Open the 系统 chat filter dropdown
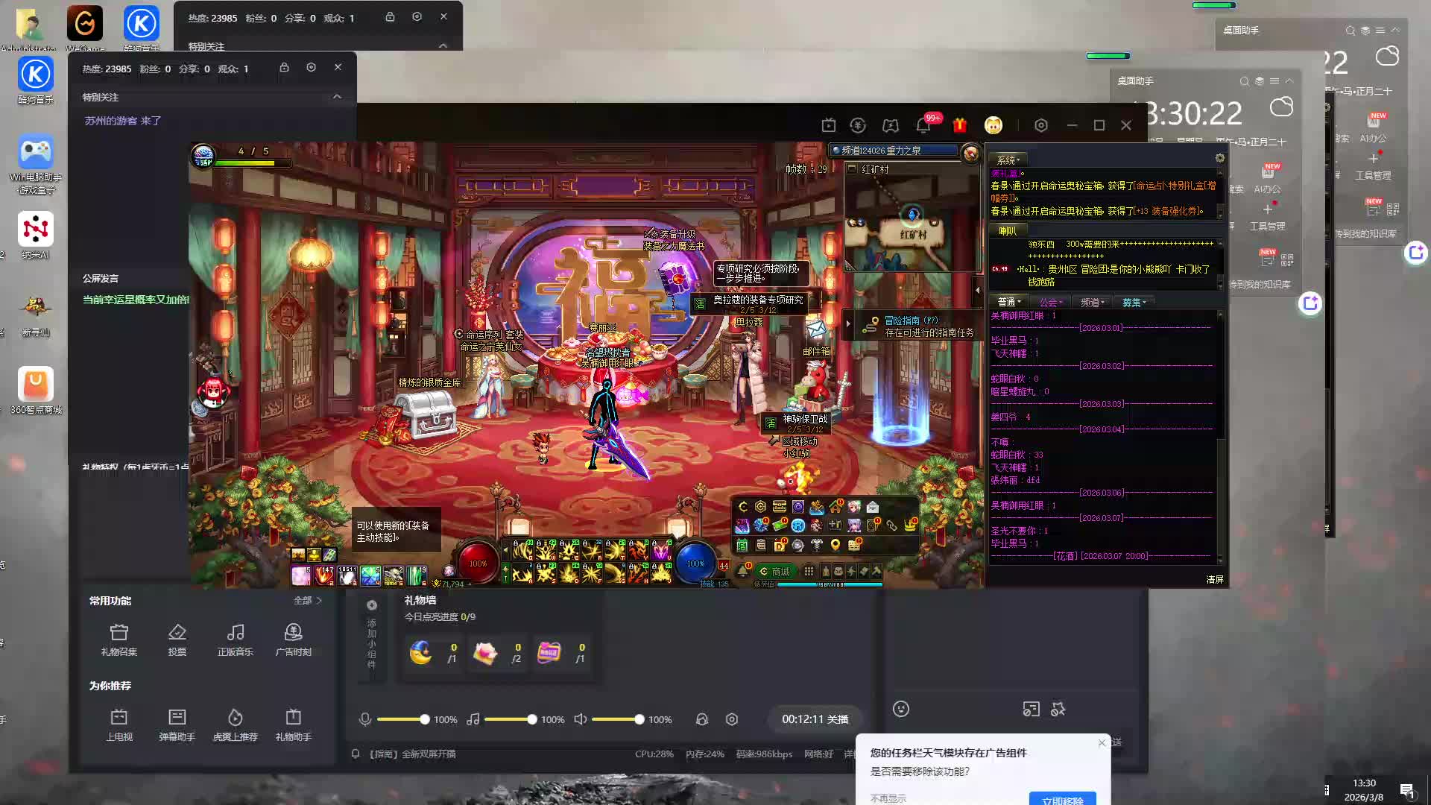This screenshot has height=805, width=1431. 1008,160
